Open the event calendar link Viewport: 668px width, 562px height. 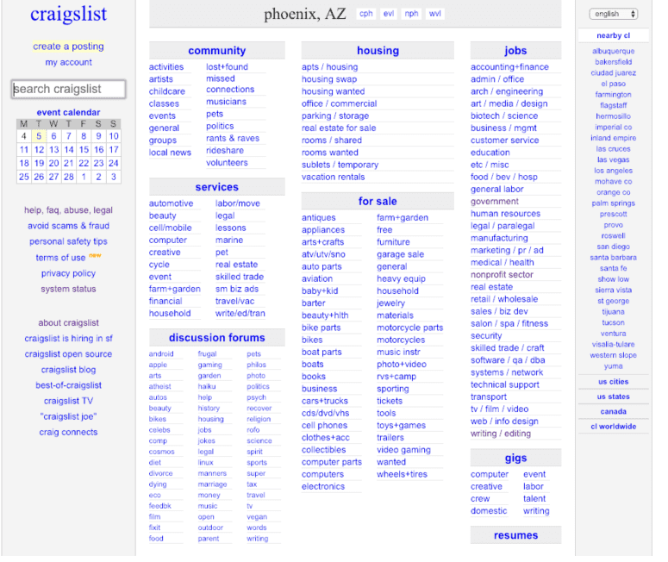pyautogui.click(x=68, y=112)
